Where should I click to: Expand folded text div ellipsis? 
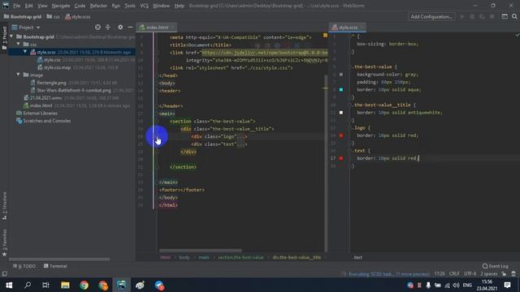tap(240, 144)
